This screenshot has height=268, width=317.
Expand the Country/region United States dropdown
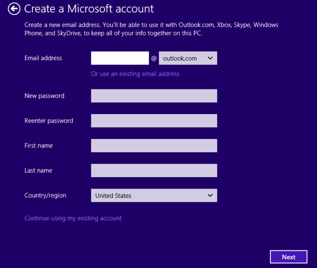(x=154, y=196)
